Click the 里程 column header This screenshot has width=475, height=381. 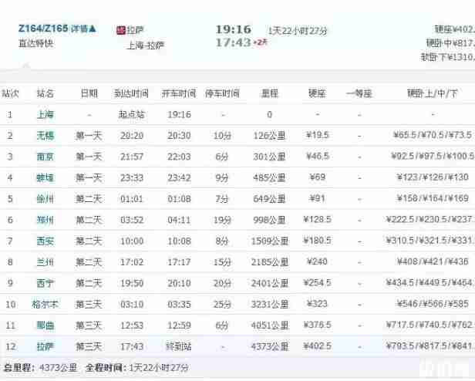[x=269, y=93]
